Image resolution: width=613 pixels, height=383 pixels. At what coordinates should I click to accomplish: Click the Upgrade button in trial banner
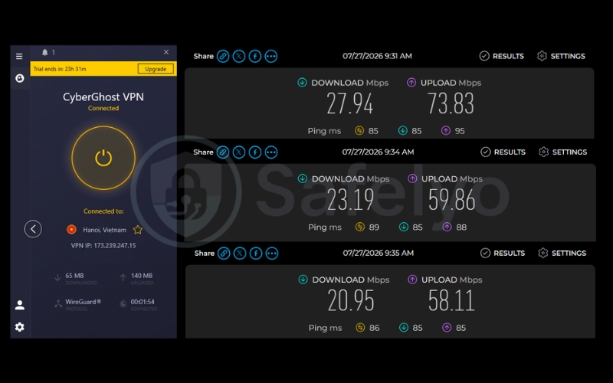(x=156, y=69)
